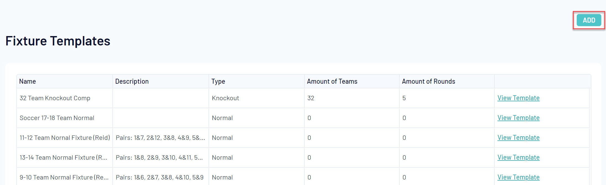
Task: Open View Template for 32 Team Knockout Comp
Action: pos(518,98)
